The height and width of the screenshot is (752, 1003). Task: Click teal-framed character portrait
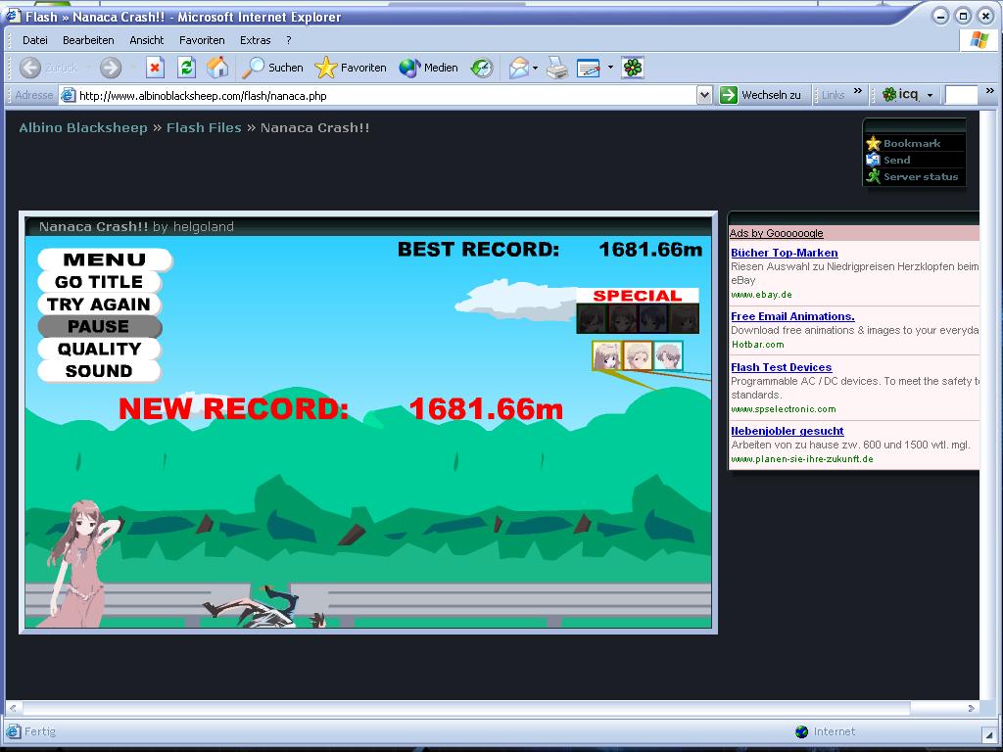(x=668, y=356)
